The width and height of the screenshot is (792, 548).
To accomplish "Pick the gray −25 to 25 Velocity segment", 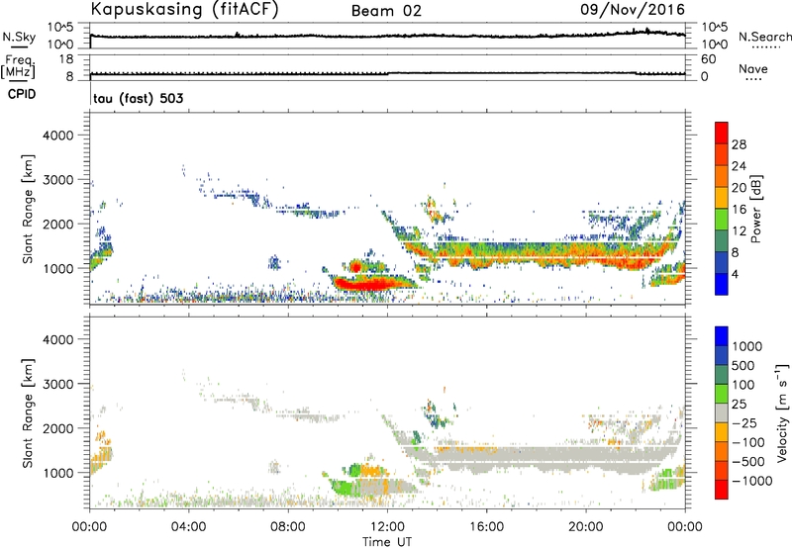I will pos(722,412).
